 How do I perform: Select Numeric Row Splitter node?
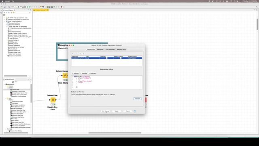pos(18,114)
